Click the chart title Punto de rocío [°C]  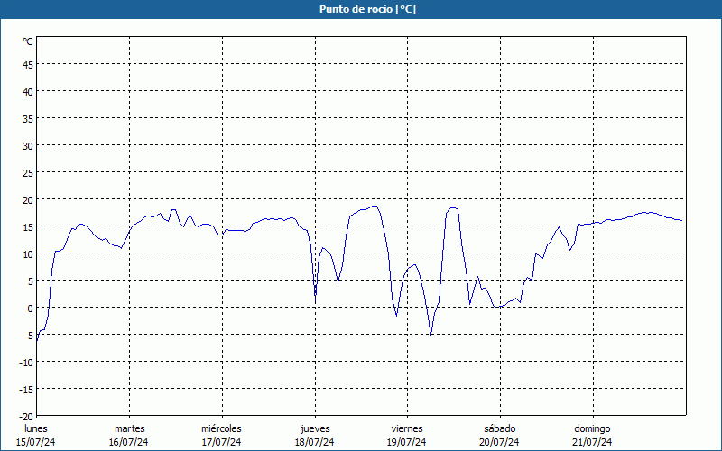tap(361, 9)
